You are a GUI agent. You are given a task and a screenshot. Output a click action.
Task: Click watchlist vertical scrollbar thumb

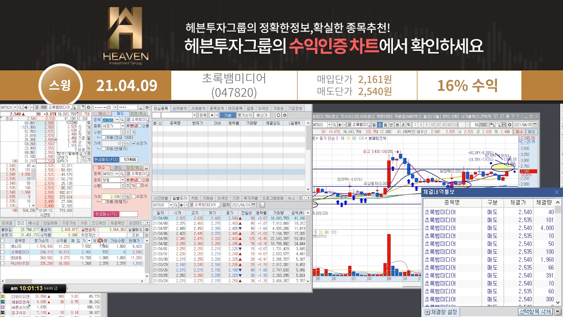click(x=308, y=138)
